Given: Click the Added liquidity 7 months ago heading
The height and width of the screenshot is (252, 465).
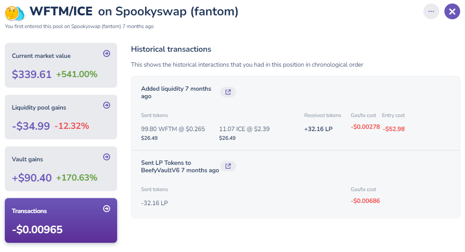Looking at the screenshot, I should coord(176,92).
